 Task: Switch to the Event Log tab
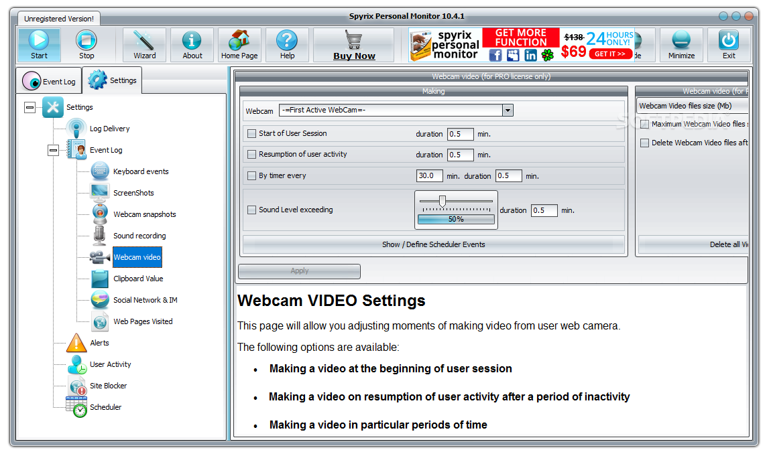click(x=49, y=81)
